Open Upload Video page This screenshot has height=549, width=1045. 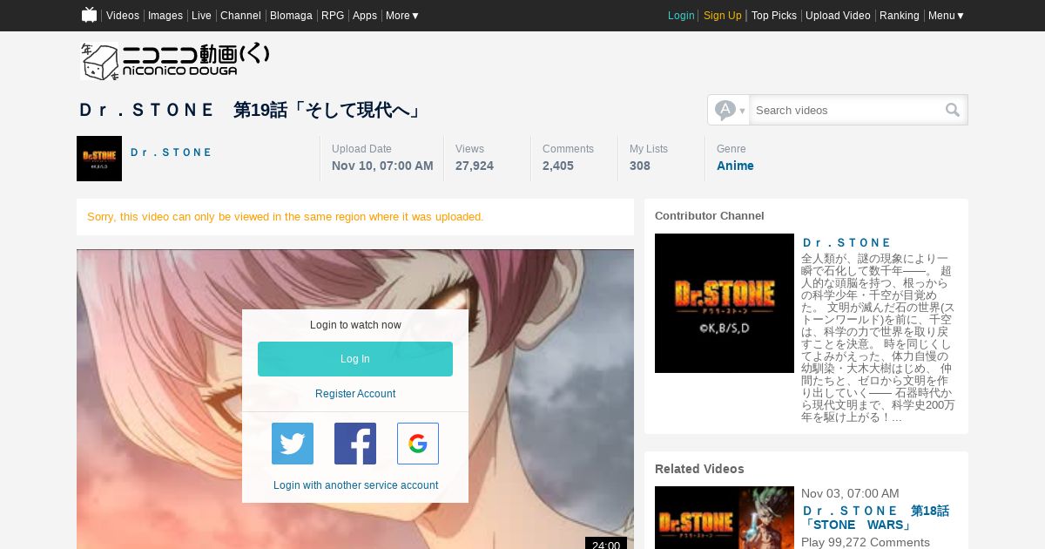tap(838, 16)
